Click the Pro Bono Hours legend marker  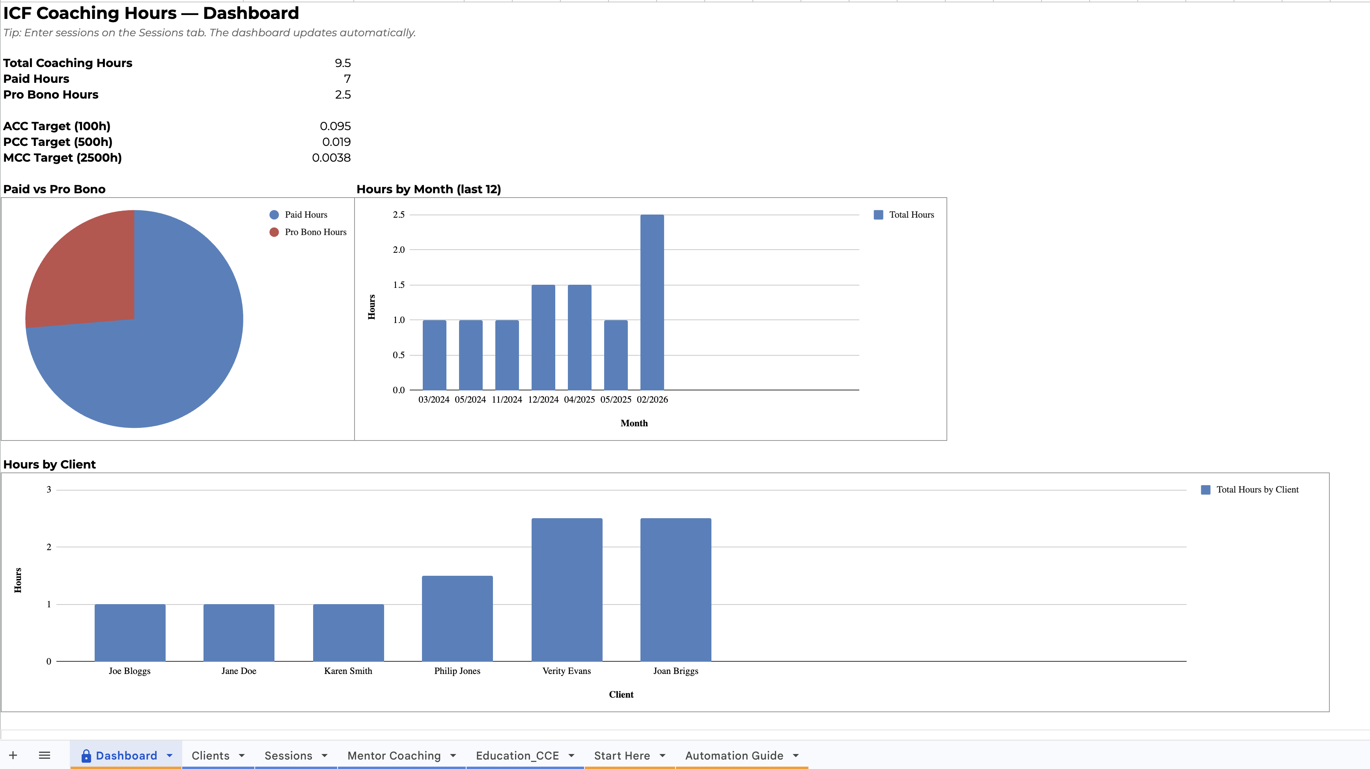point(274,232)
